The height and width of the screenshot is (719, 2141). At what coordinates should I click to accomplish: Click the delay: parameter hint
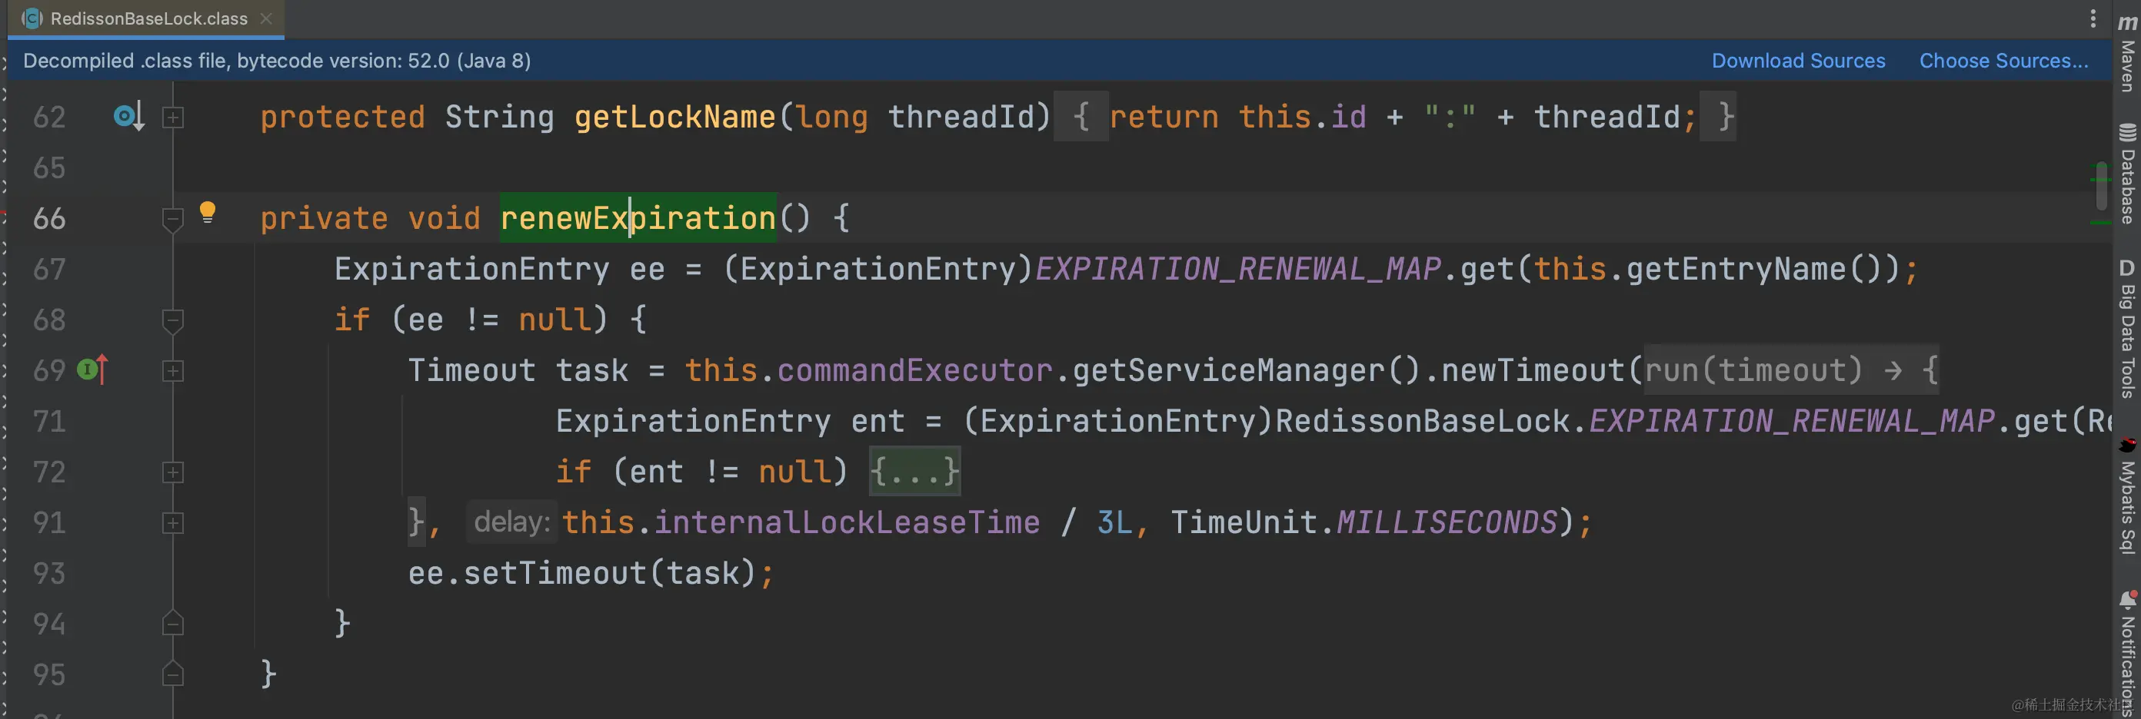[x=512, y=522]
